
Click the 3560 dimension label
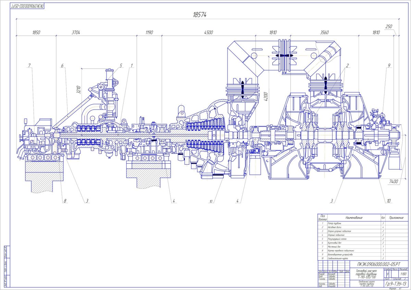click(324, 33)
